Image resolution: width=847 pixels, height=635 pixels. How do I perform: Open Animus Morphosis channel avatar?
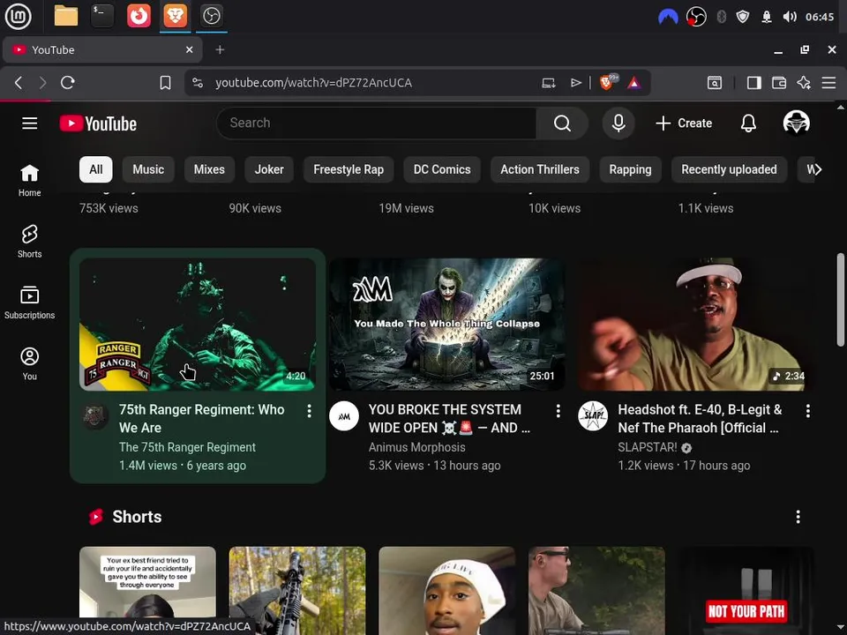pyautogui.click(x=344, y=416)
